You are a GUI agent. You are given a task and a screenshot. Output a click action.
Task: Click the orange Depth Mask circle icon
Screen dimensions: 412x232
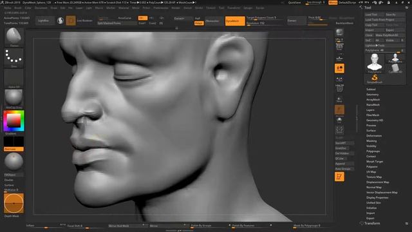[x=14, y=203]
